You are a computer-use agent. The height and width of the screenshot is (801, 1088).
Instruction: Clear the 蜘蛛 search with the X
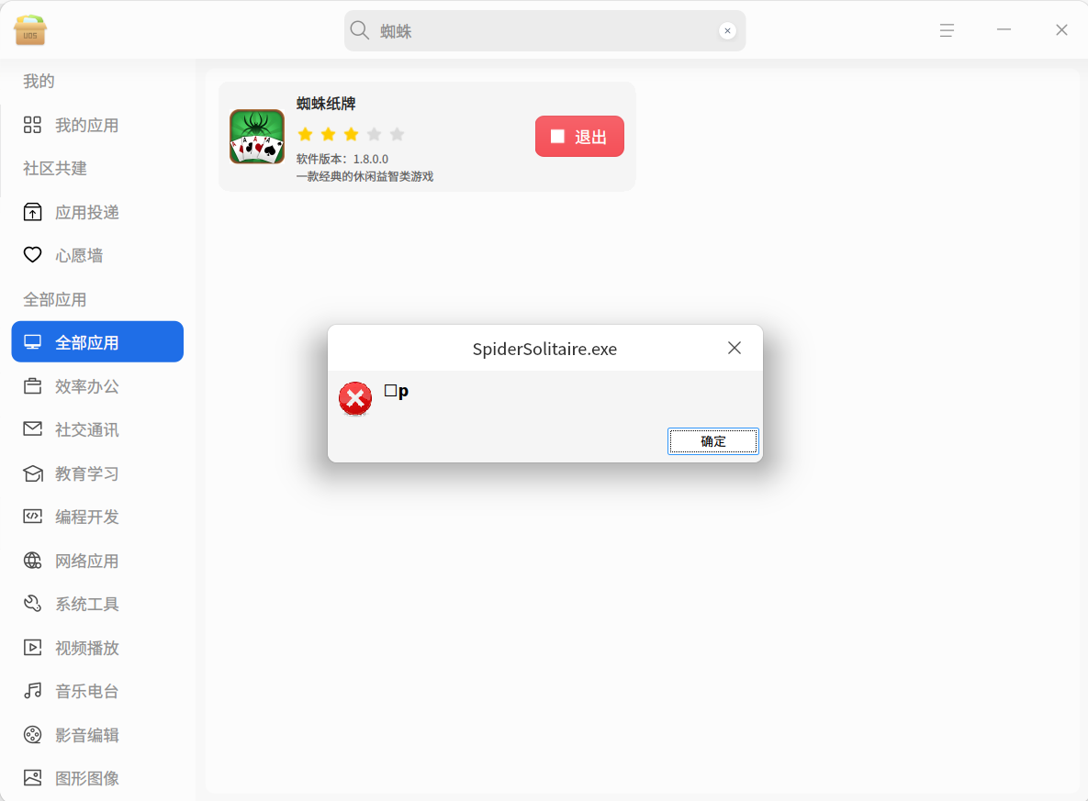pyautogui.click(x=727, y=30)
